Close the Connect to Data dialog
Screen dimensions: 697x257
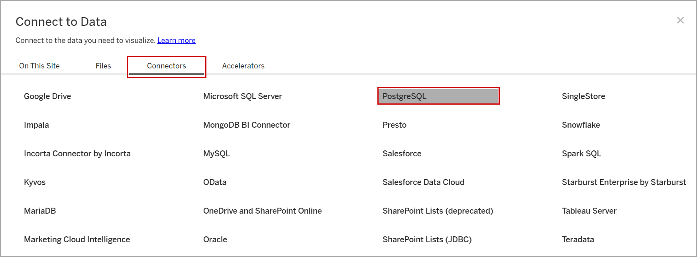tap(680, 20)
